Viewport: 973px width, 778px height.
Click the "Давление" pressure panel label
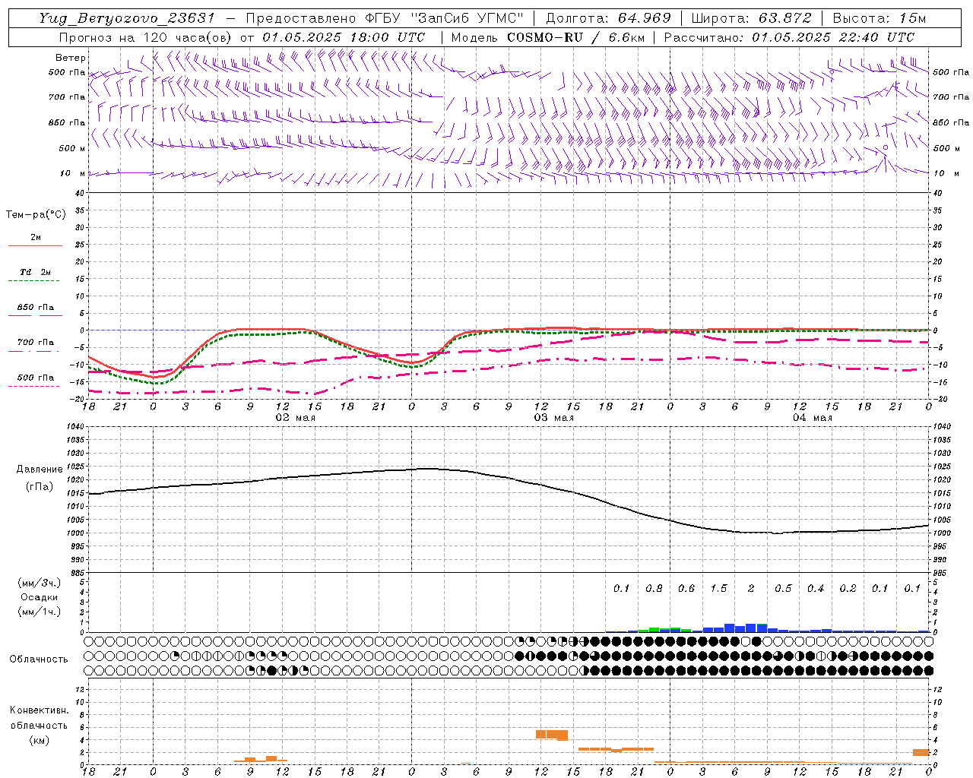tap(40, 470)
